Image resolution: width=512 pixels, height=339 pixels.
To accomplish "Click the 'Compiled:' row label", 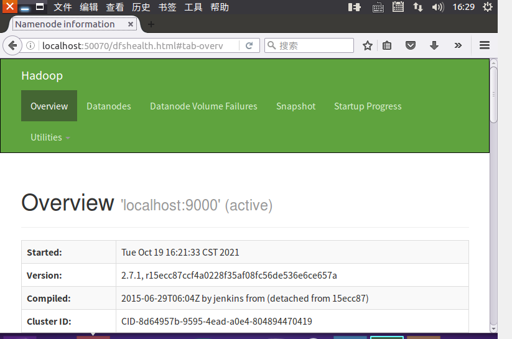I will tap(49, 299).
